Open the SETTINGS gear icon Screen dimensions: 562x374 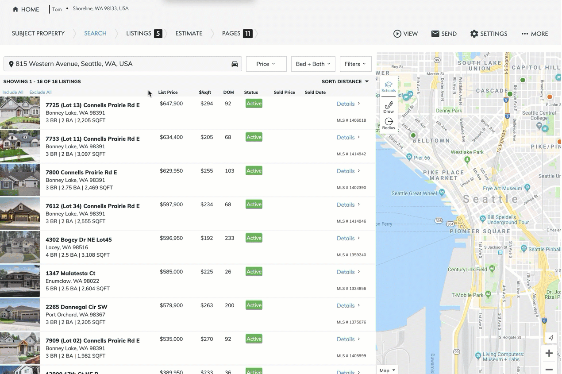(x=473, y=33)
